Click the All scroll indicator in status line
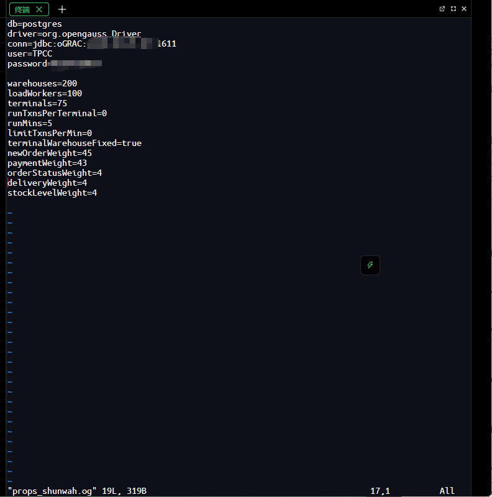492x497 pixels. (x=447, y=491)
